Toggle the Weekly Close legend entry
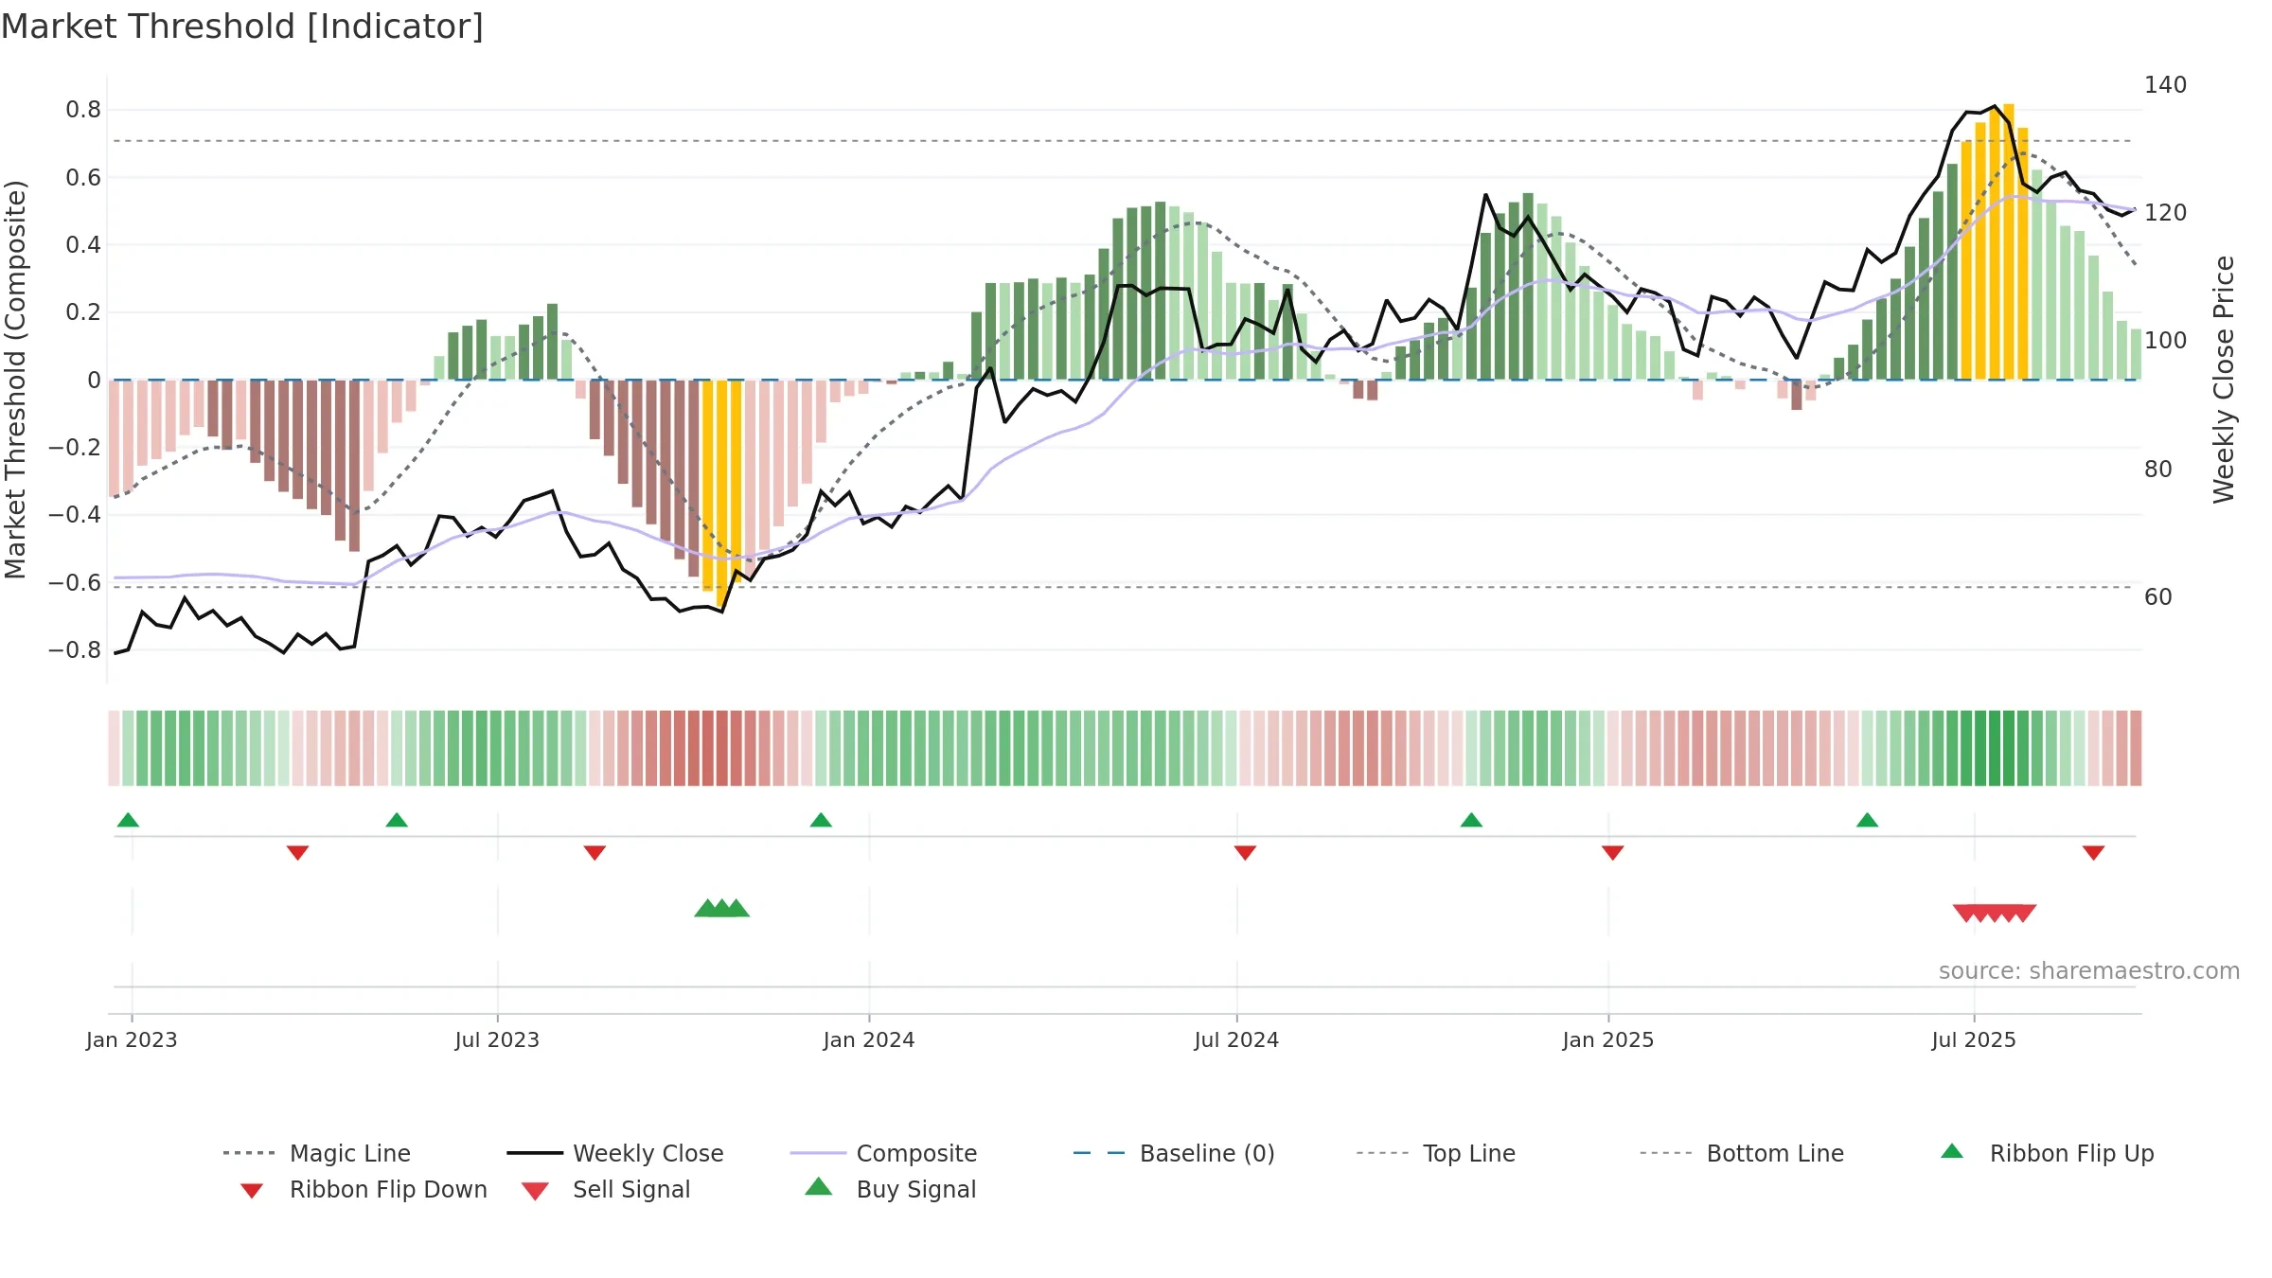This screenshot has width=2272, height=1278. click(615, 1153)
